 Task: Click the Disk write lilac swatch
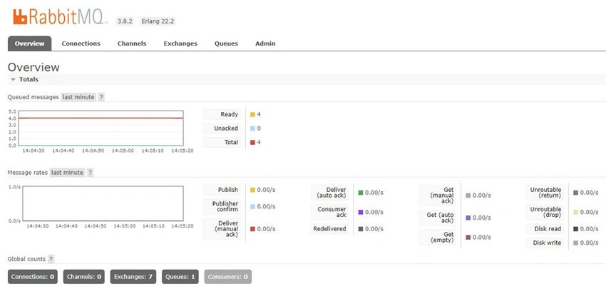click(576, 243)
